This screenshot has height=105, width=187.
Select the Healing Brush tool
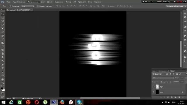tap(3, 36)
